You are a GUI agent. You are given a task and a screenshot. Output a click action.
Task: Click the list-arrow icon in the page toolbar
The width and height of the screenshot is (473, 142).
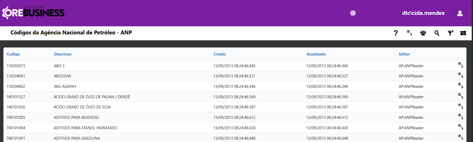pos(409,33)
